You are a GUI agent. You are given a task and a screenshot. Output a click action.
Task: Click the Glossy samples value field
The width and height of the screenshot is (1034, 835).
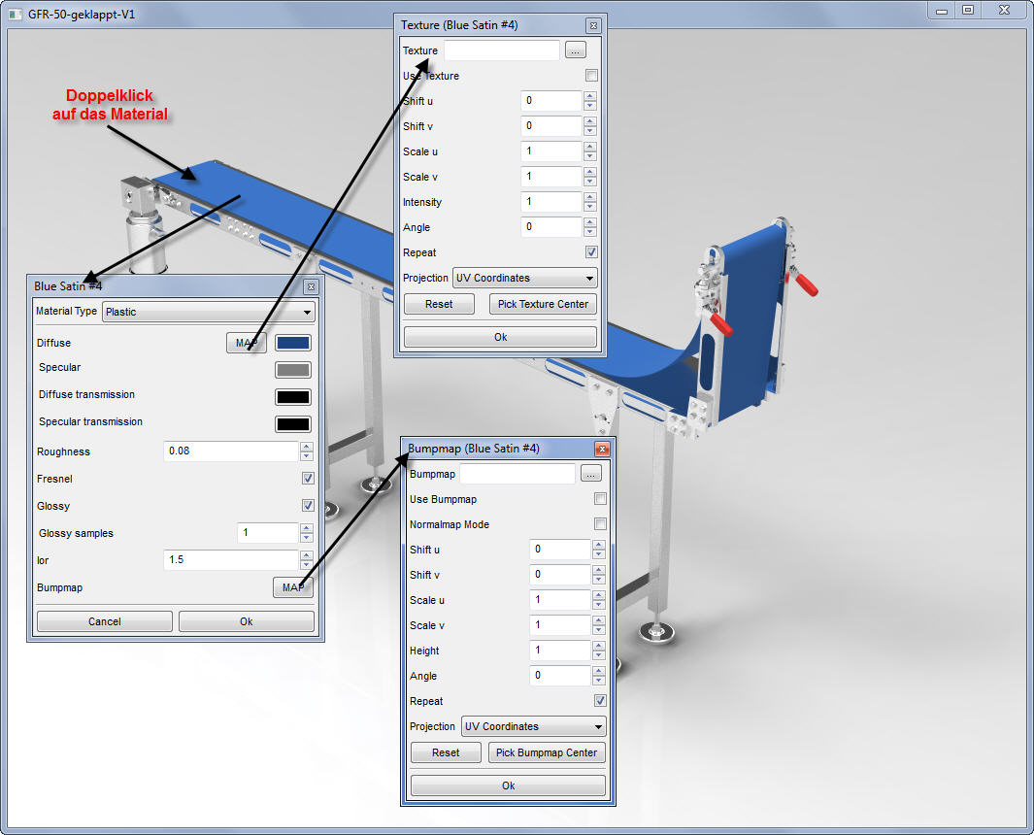coord(268,532)
